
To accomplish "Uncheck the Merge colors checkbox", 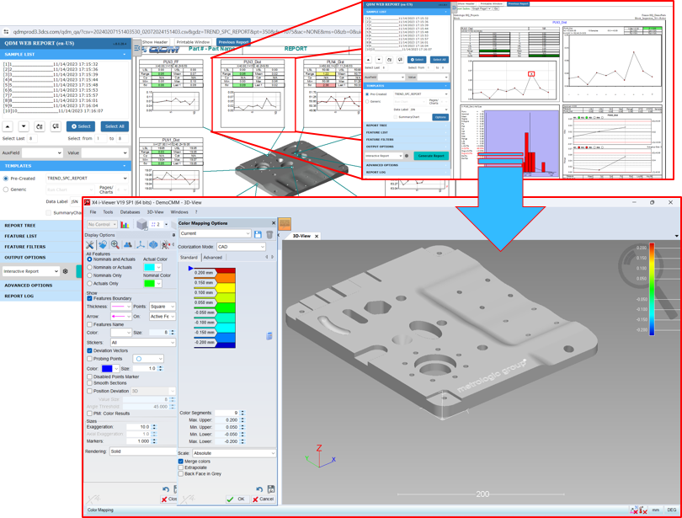I will (181, 462).
